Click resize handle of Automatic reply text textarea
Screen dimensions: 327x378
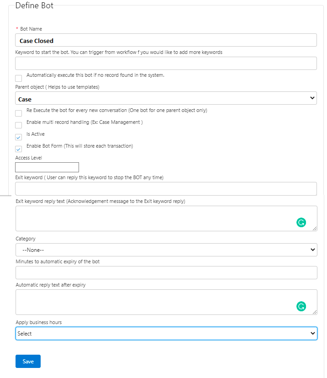(x=315, y=312)
